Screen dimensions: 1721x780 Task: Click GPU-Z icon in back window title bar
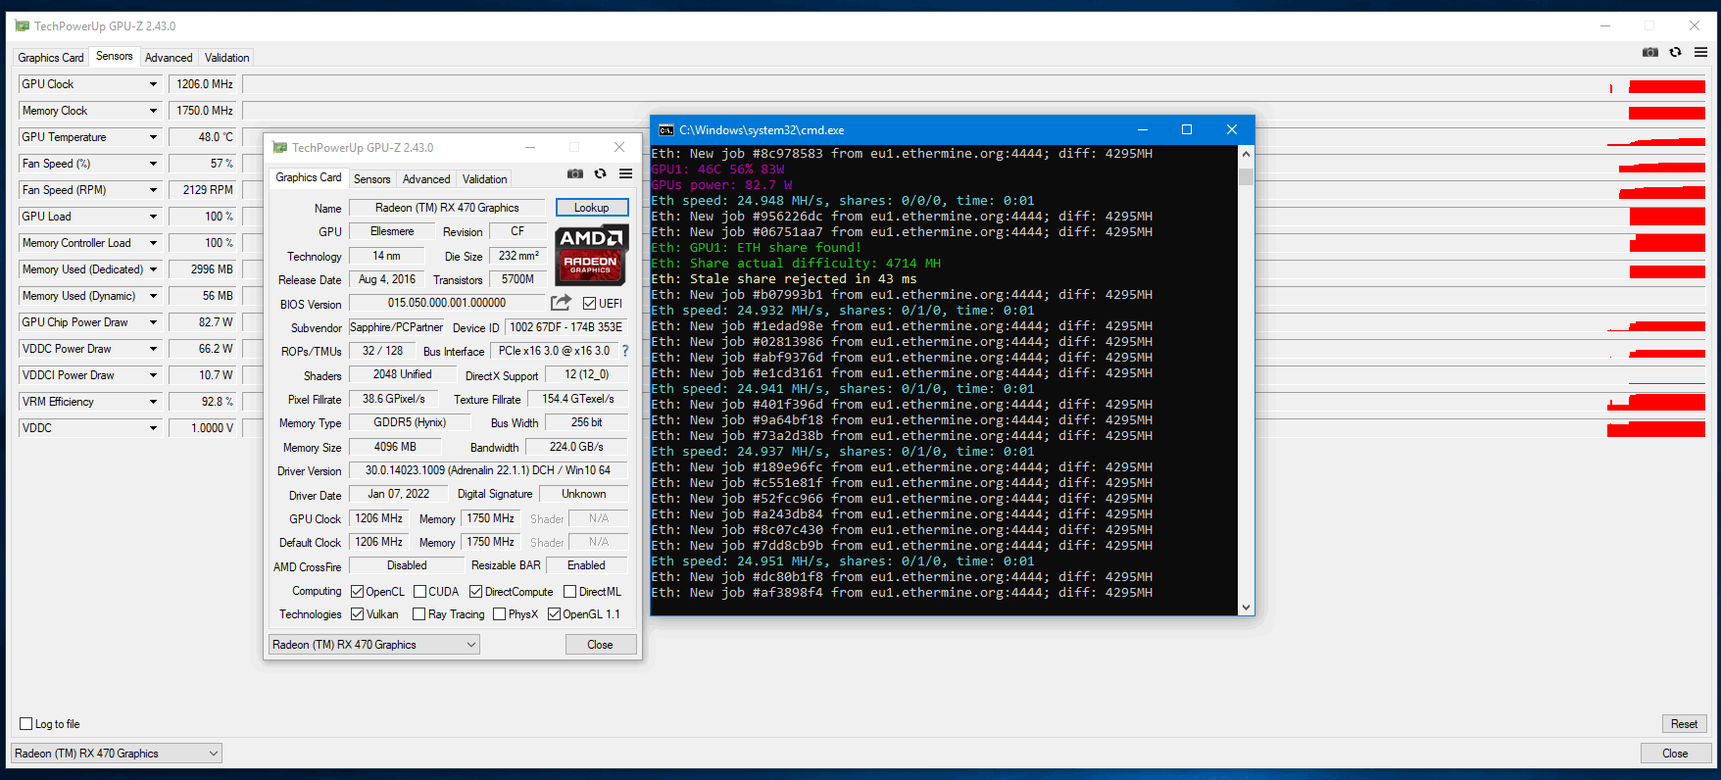coord(23,26)
